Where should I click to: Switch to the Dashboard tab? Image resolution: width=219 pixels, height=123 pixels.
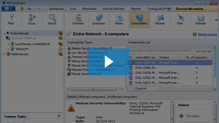56,9
